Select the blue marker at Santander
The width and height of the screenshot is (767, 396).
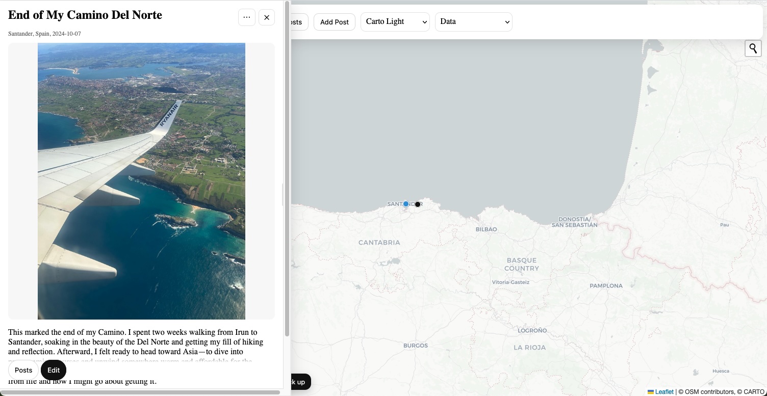406,204
